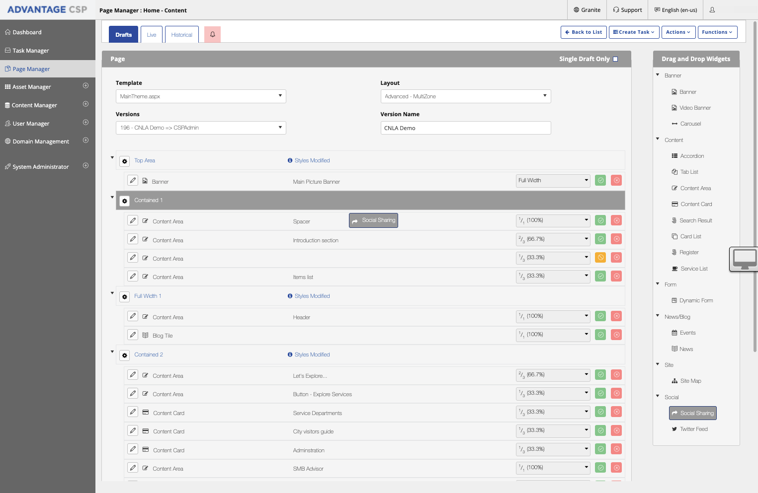The image size is (758, 493).
Task: Toggle green status on City visitors guide row
Action: click(x=600, y=430)
